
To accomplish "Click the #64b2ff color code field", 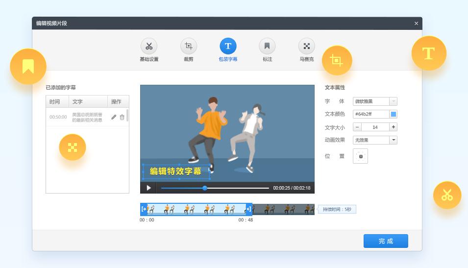I will click(370, 114).
